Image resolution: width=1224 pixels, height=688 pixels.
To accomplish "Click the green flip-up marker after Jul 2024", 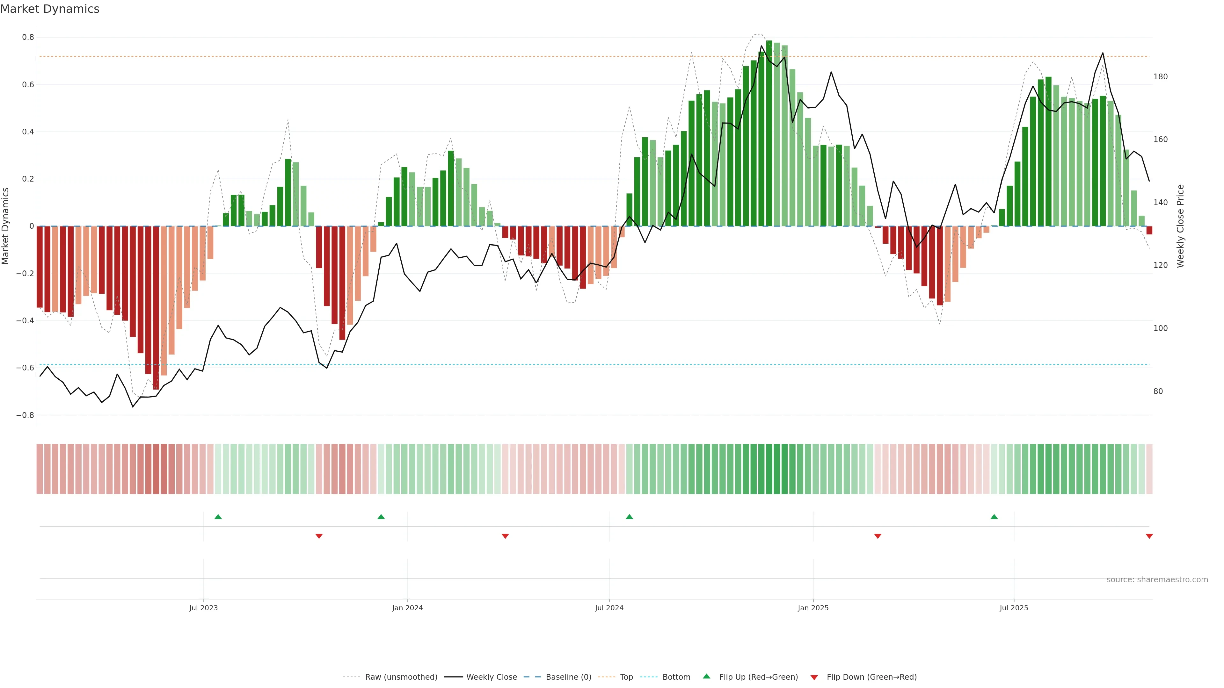I will pos(629,517).
